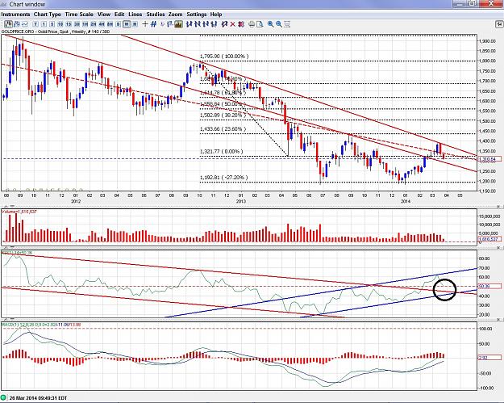Open the Edit menu

(119, 15)
